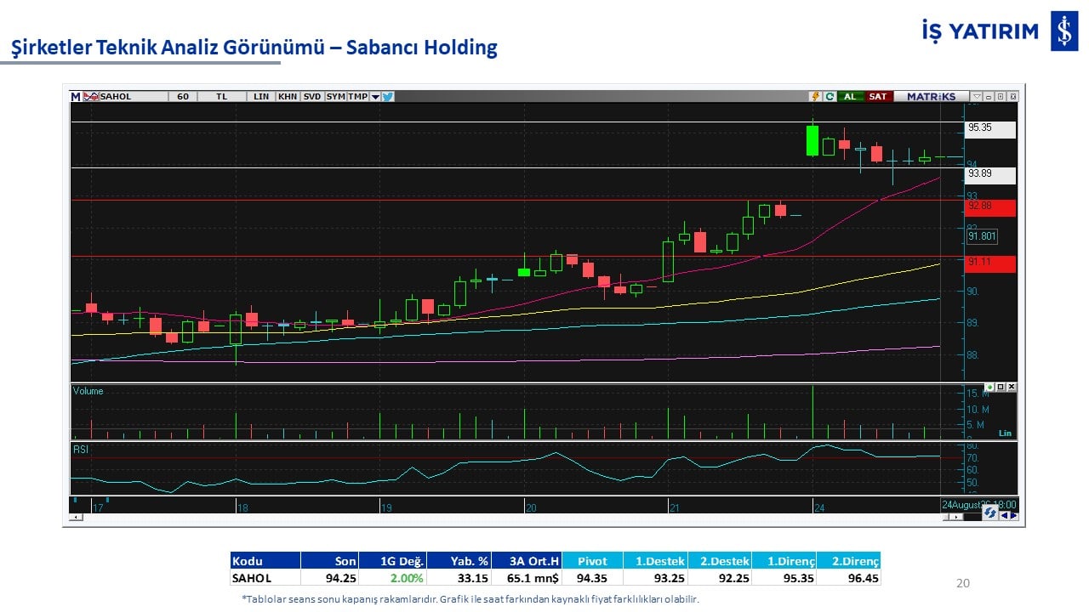This screenshot has width=1089, height=612.
Task: Select the SAHOL cell in the table
Action: [265, 578]
